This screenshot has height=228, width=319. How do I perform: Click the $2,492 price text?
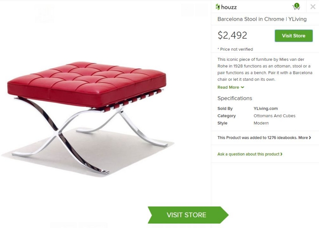coord(232,35)
